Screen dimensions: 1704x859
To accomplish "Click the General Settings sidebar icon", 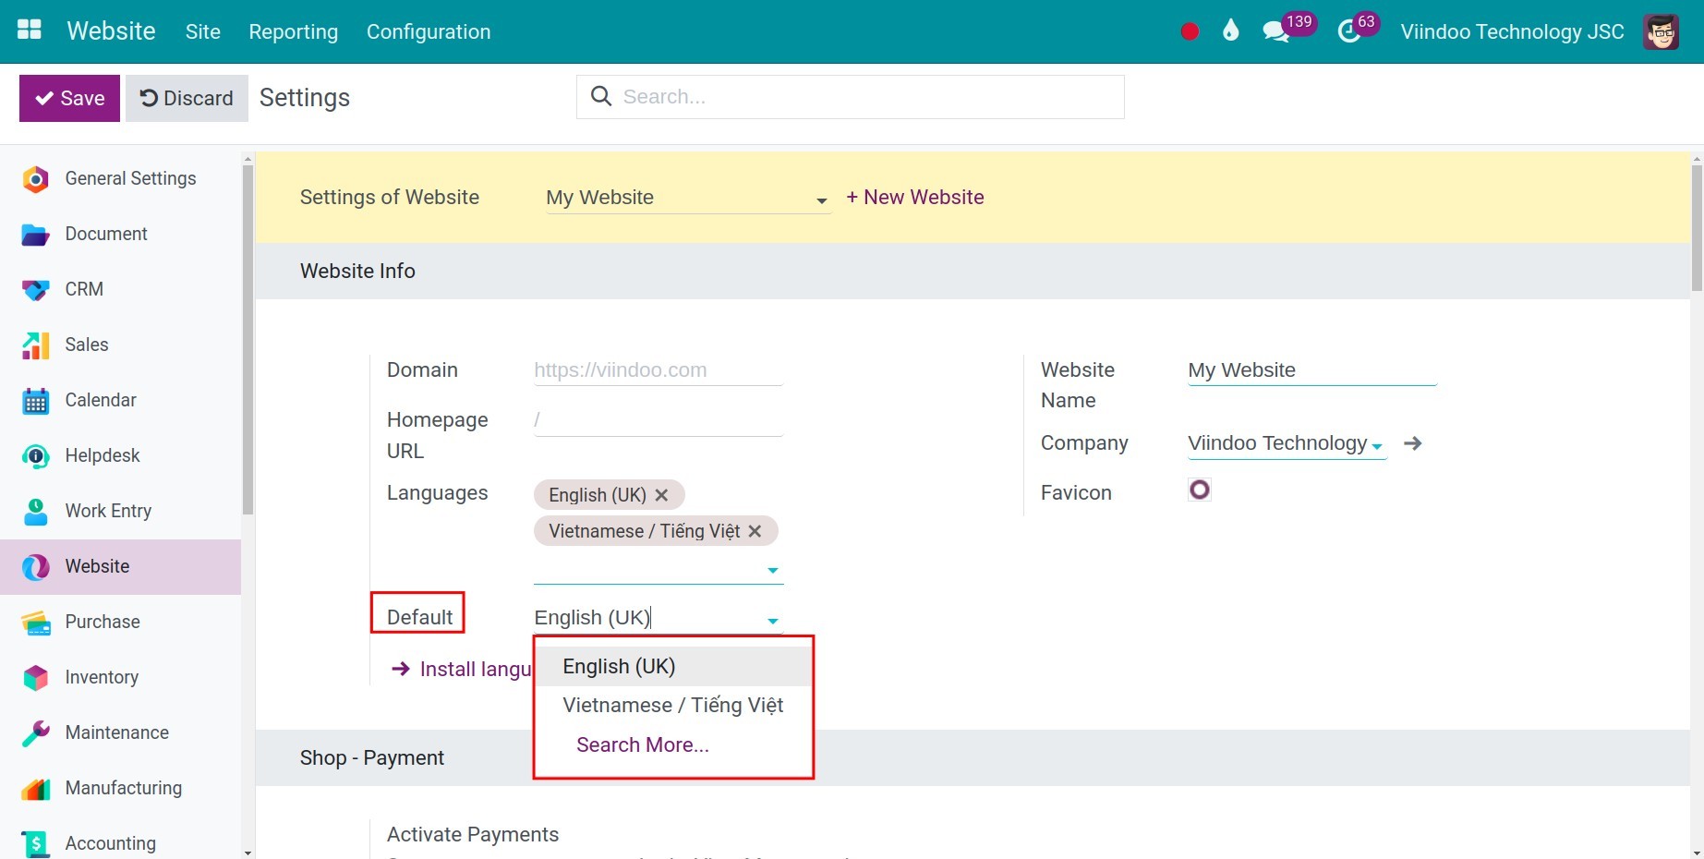I will click(x=35, y=178).
